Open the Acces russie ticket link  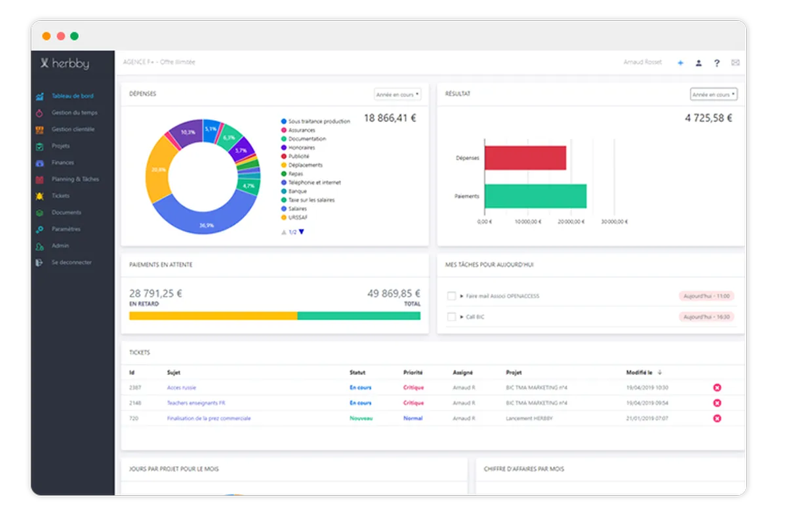[182, 387]
